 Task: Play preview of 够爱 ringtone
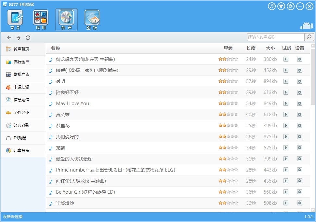(286, 70)
